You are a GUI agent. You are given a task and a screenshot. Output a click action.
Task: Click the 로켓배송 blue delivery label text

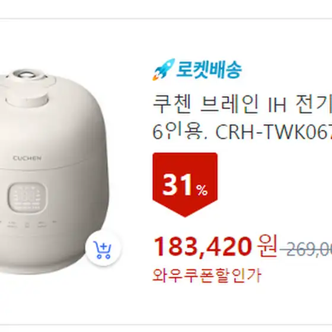(x=209, y=70)
